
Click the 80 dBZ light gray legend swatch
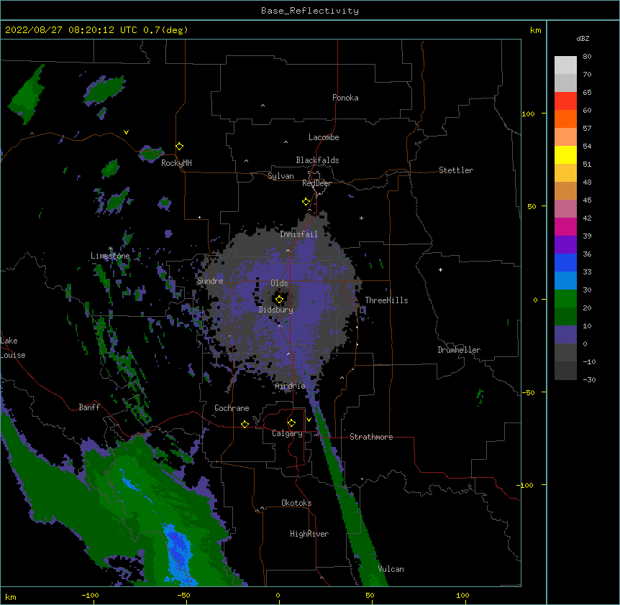tap(565, 65)
